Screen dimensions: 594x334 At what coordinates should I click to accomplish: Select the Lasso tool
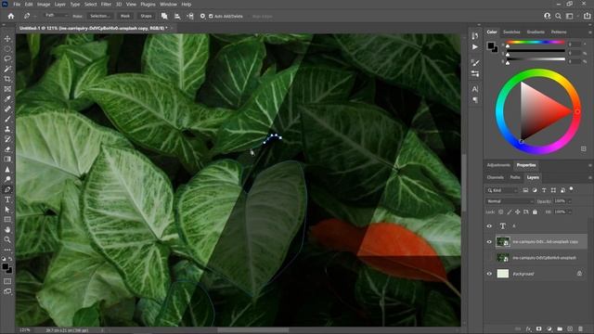7,58
